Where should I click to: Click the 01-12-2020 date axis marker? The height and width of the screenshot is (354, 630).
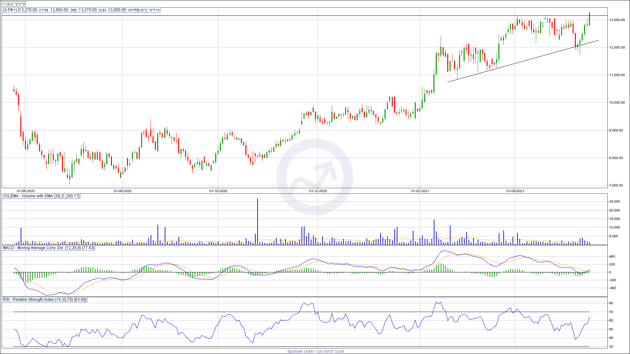(x=318, y=191)
